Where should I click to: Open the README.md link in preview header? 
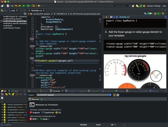(x=124, y=17)
